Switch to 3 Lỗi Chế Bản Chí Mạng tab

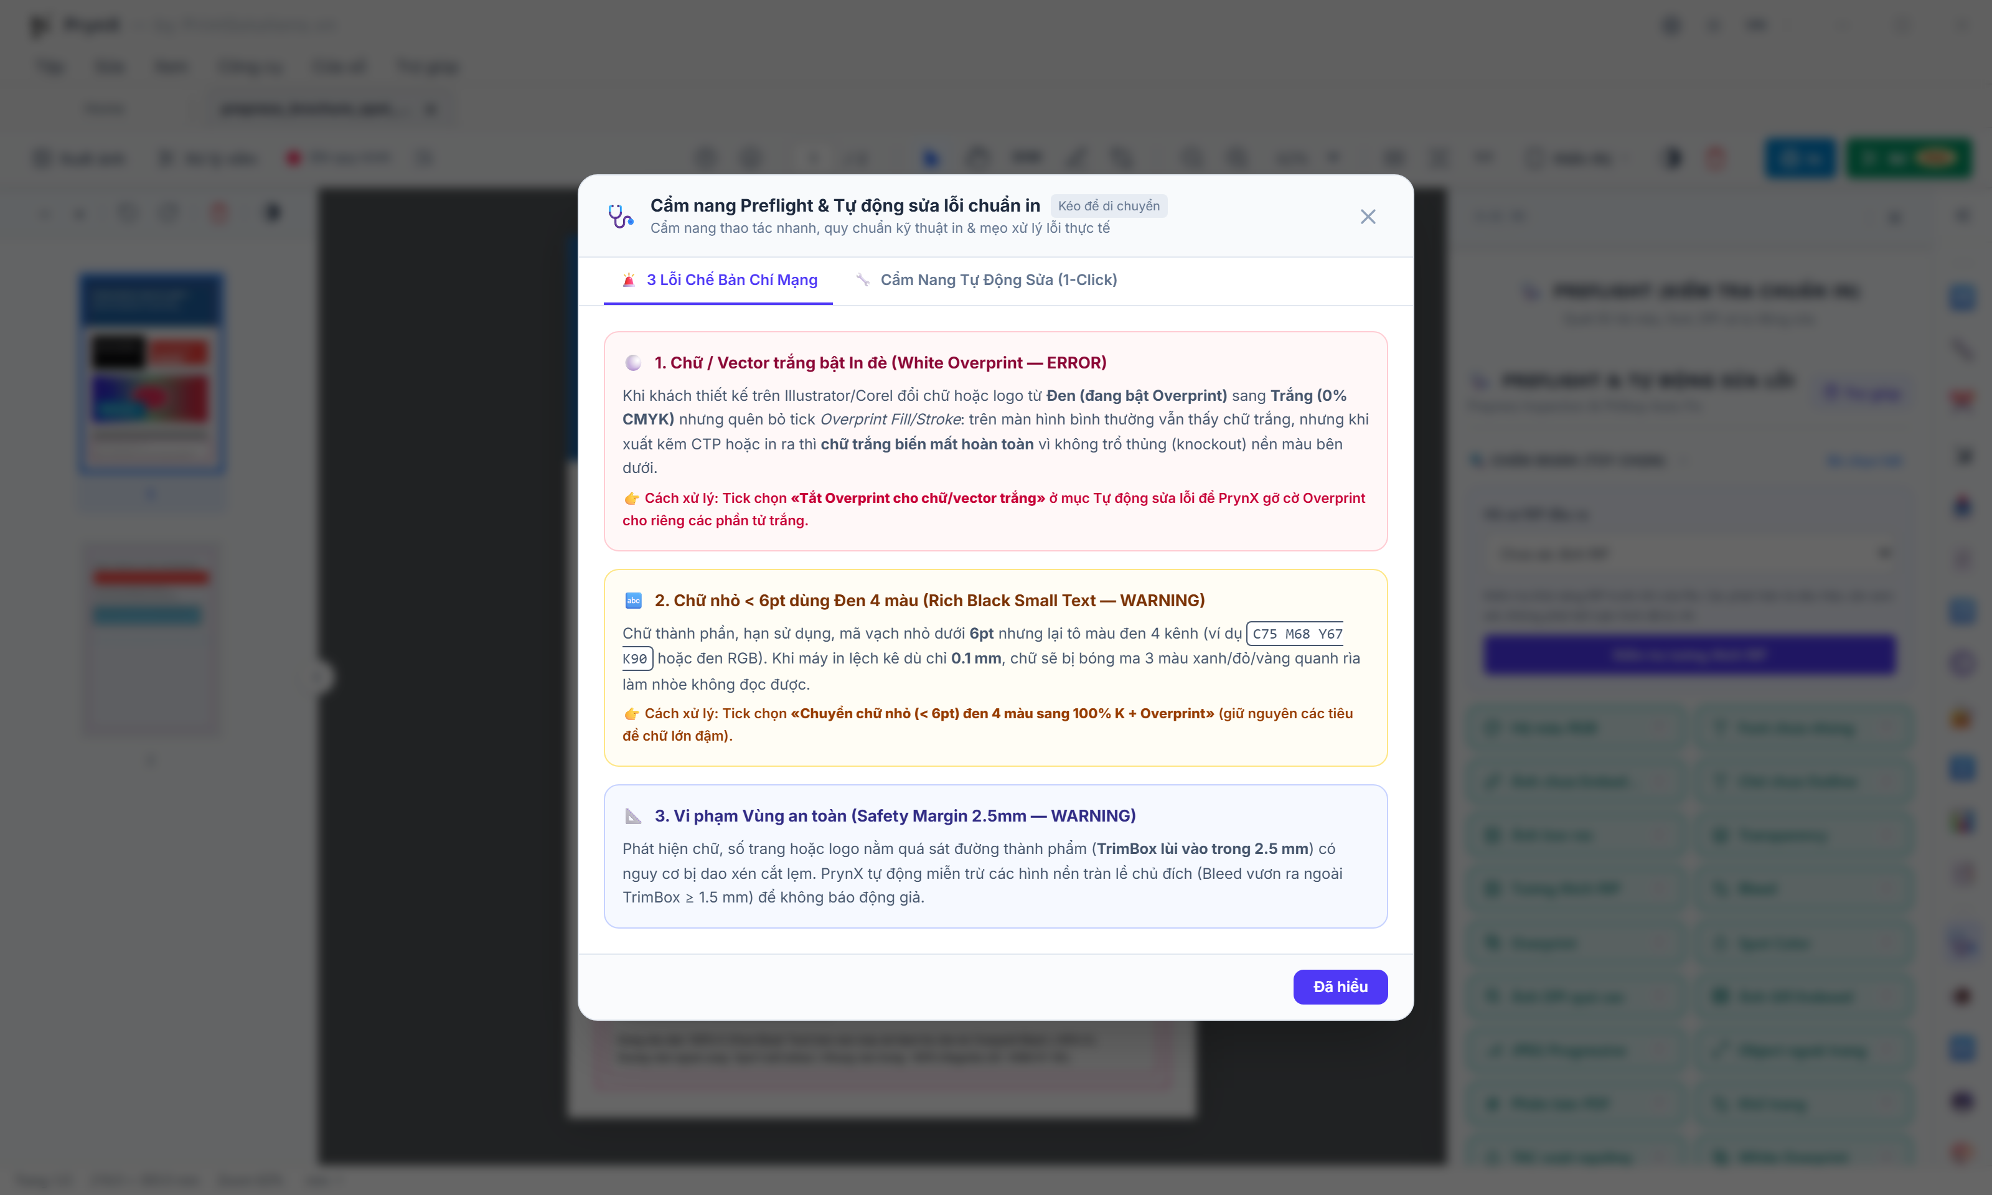(x=718, y=279)
